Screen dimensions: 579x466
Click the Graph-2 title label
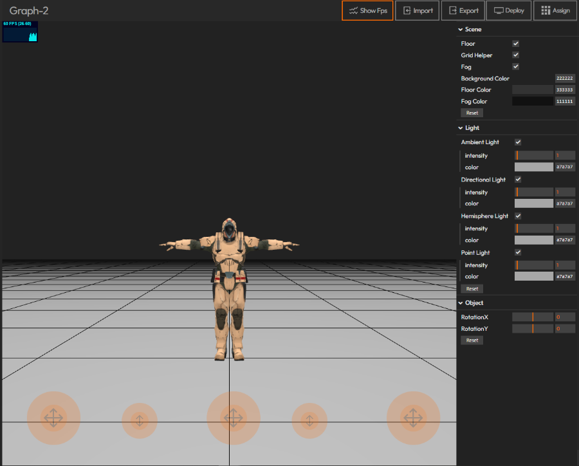click(x=28, y=10)
